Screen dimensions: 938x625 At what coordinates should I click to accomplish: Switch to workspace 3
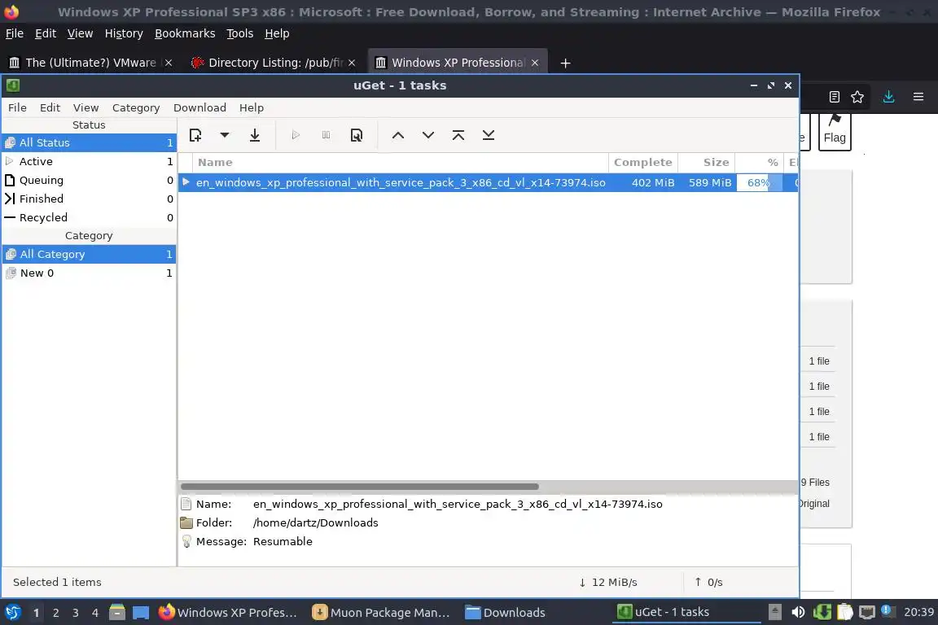[76, 613]
